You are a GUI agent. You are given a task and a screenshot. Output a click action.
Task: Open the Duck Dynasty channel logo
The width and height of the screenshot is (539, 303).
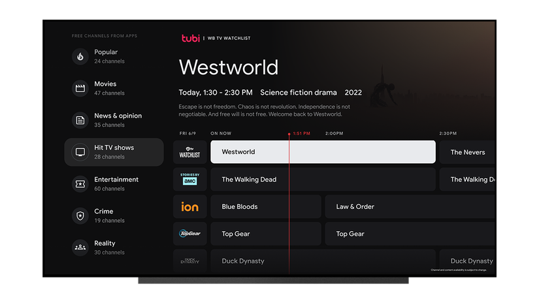pos(189,261)
